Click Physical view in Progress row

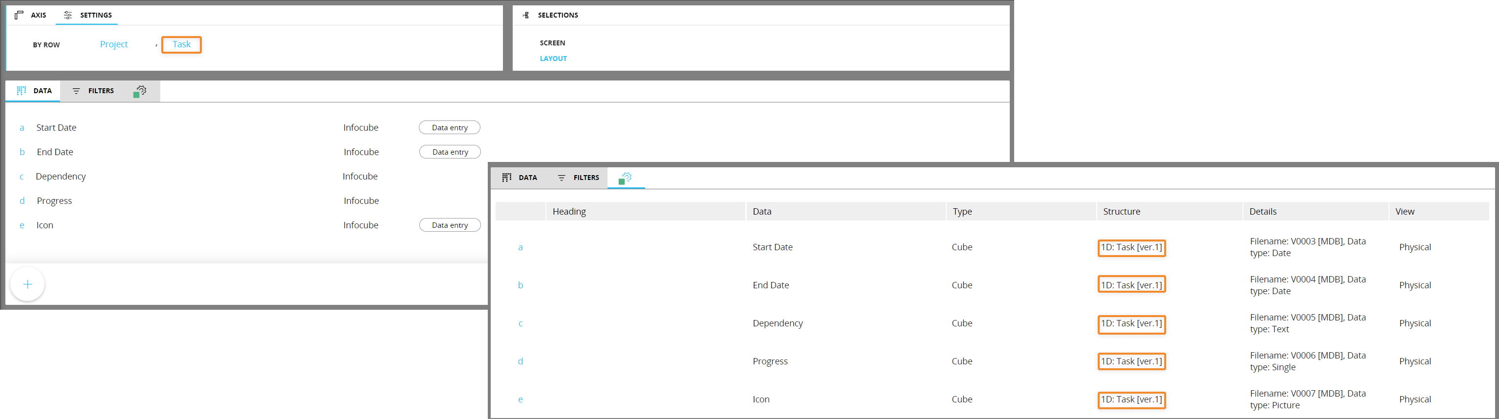(1414, 361)
